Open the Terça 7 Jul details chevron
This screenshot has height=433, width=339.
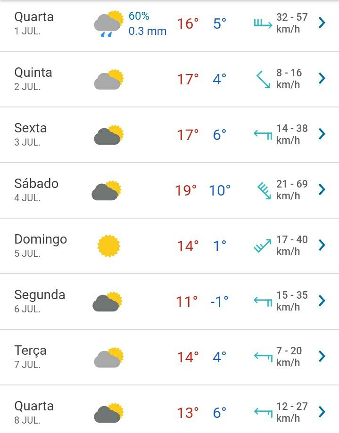[322, 356]
